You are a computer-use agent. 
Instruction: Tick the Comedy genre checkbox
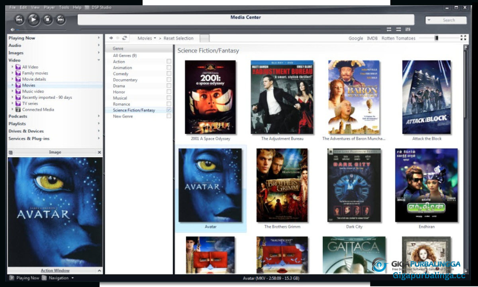pos(169,73)
